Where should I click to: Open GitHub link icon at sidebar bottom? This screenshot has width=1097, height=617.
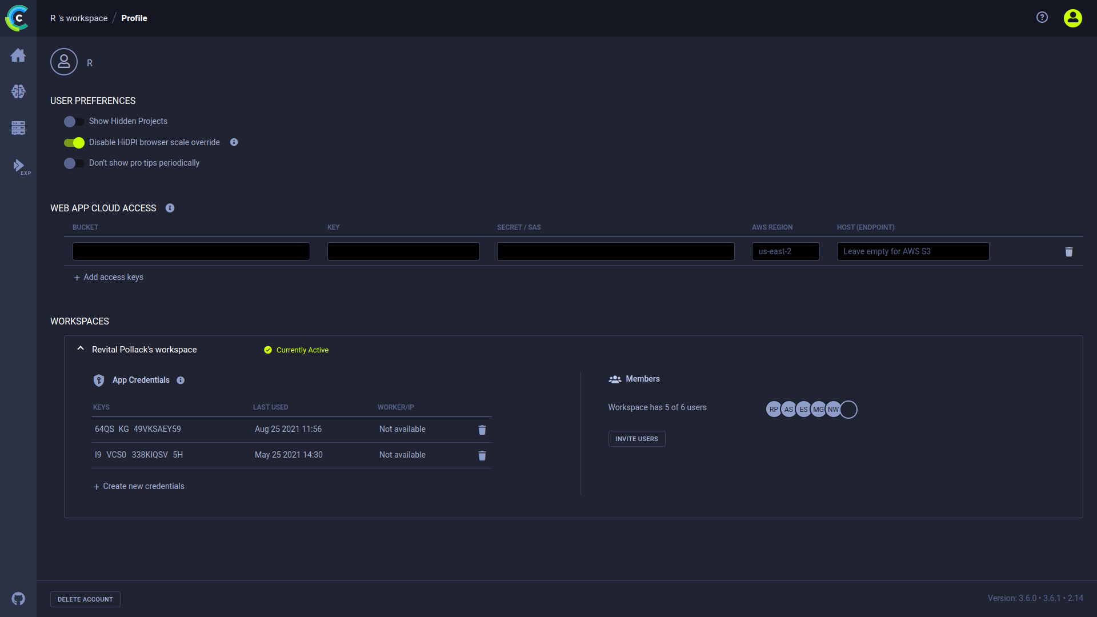pos(18,599)
